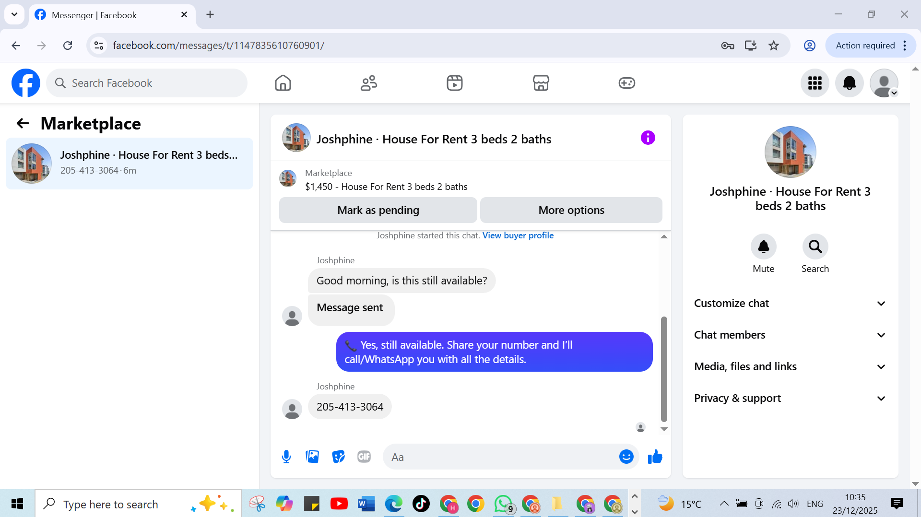
Task: Open Microsoft Edge from taskbar
Action: (393, 504)
